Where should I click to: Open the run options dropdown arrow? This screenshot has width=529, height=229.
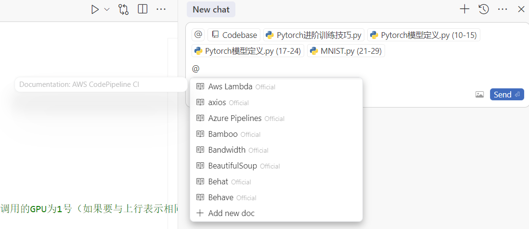(x=107, y=9)
